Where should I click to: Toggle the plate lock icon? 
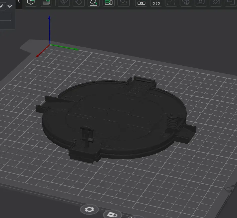(x=112, y=214)
